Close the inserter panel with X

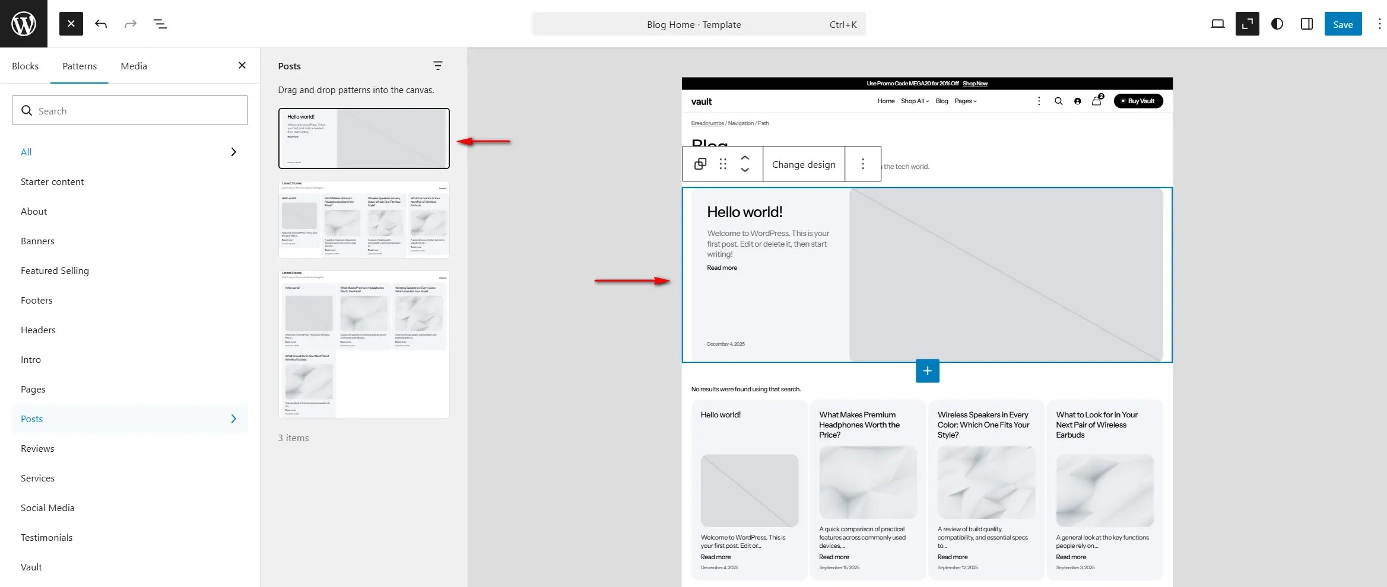tap(242, 65)
